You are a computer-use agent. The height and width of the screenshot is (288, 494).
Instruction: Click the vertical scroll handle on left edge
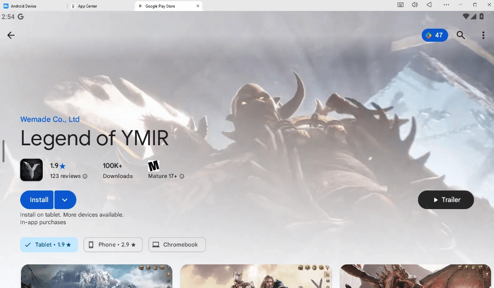click(3, 151)
